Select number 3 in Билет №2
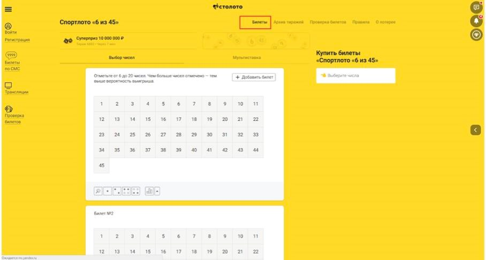 (x=132, y=236)
